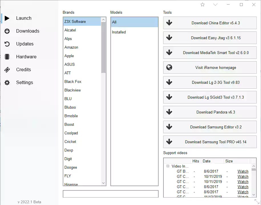Image resolution: width=261 pixels, height=205 pixels.
Task: Select Boost brand
Action: tap(82, 124)
